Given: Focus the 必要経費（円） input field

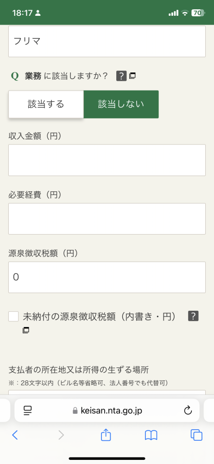Looking at the screenshot, I should coord(107,219).
